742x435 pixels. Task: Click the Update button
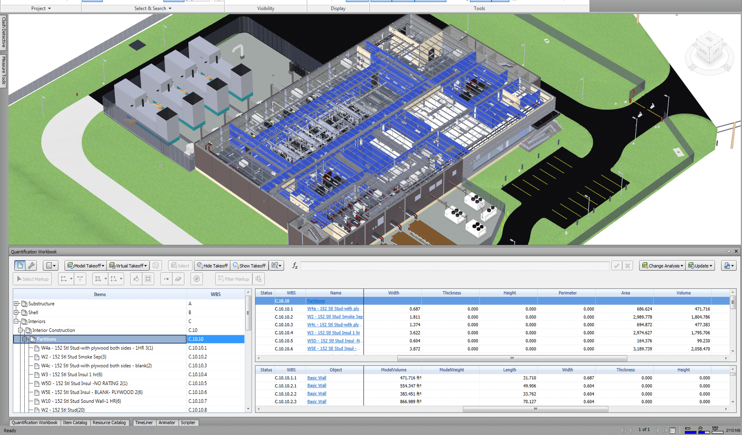pyautogui.click(x=700, y=266)
